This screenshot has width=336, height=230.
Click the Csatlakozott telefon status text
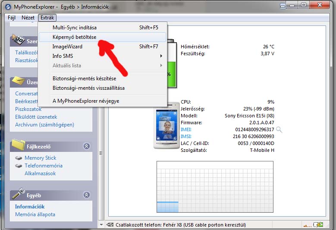tap(181, 225)
